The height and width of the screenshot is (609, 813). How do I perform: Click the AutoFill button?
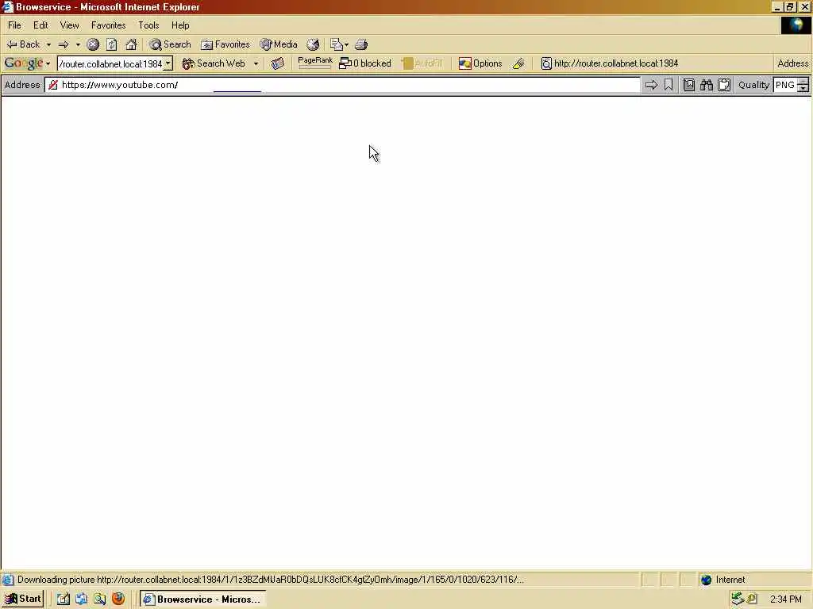422,63
